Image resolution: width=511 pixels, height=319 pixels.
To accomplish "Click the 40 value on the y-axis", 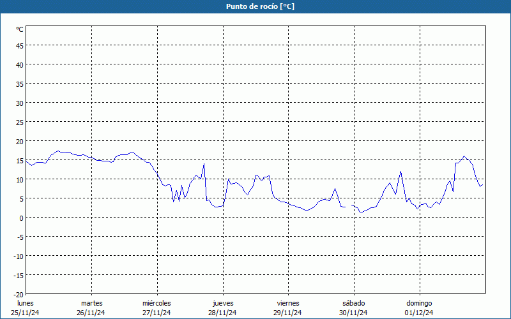I will [20, 65].
